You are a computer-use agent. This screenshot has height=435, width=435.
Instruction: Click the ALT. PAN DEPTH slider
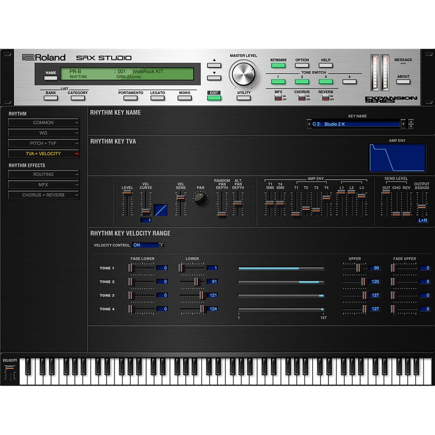tap(238, 203)
